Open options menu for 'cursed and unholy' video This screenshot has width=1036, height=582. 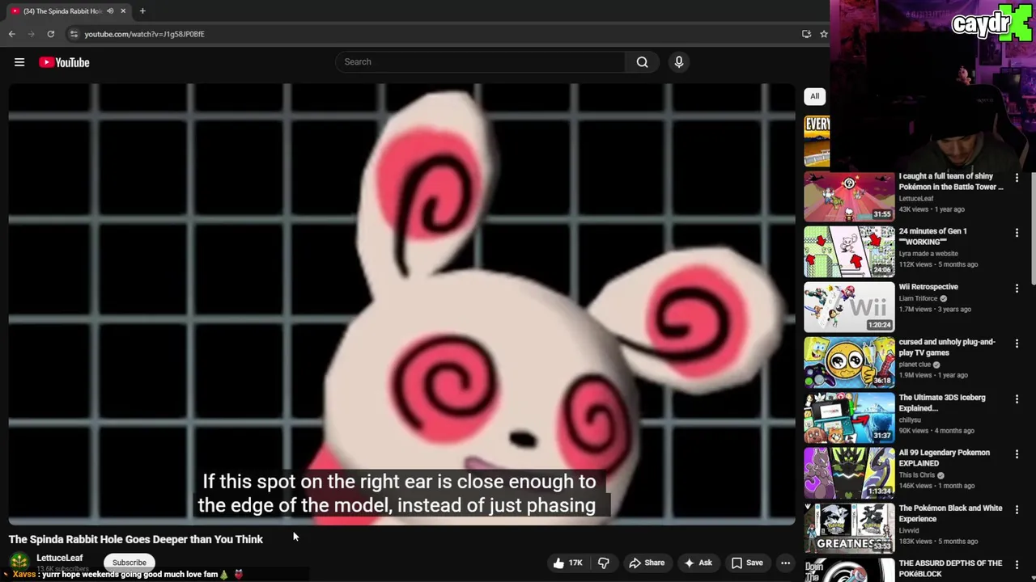pyautogui.click(x=1017, y=343)
